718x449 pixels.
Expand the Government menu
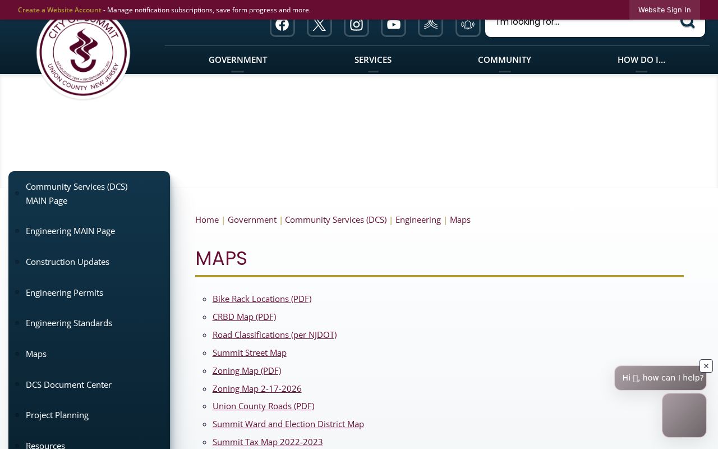point(238,60)
